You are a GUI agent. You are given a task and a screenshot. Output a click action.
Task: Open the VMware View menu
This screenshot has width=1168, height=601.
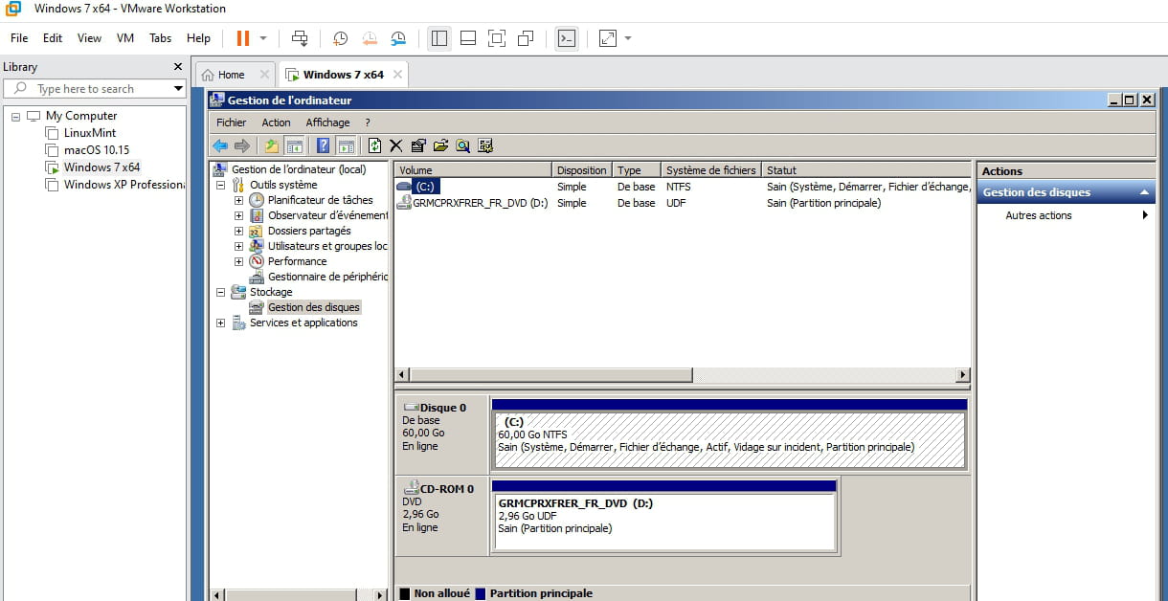click(89, 38)
